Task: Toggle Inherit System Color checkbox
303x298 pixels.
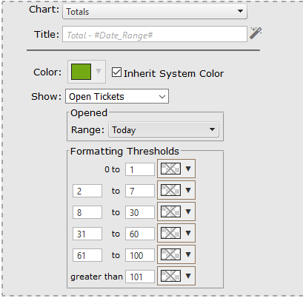Action: (116, 72)
